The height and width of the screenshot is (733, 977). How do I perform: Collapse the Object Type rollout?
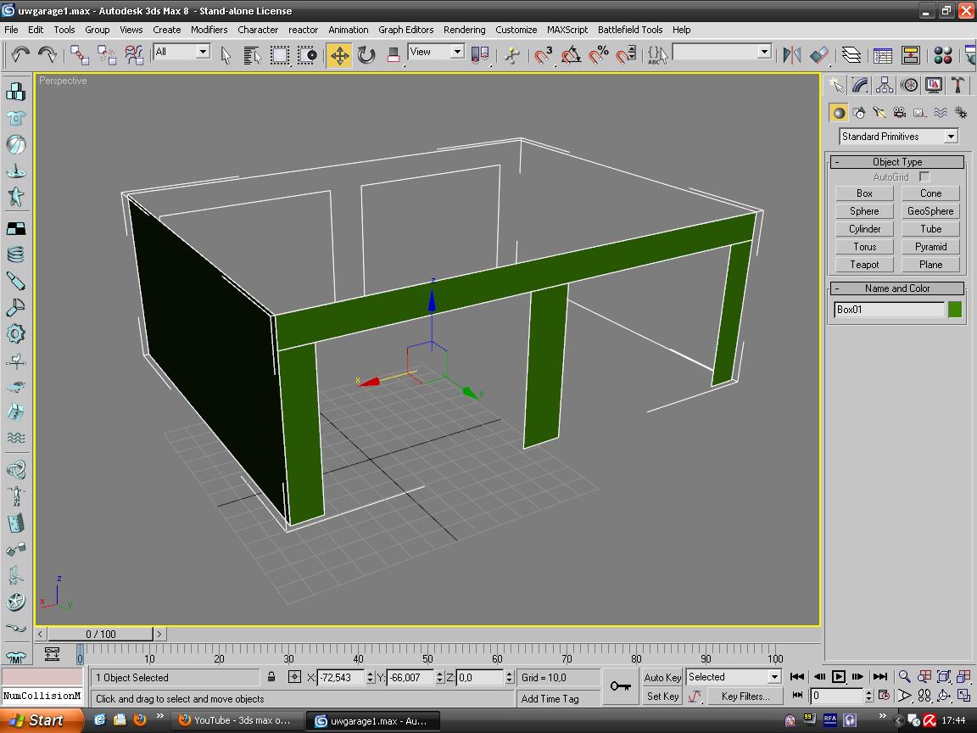tap(897, 162)
